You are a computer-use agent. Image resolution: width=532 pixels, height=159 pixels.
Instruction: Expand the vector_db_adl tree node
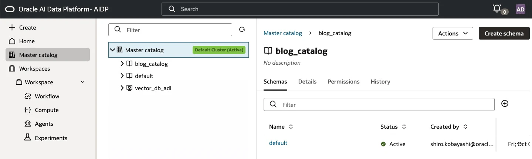click(x=122, y=88)
